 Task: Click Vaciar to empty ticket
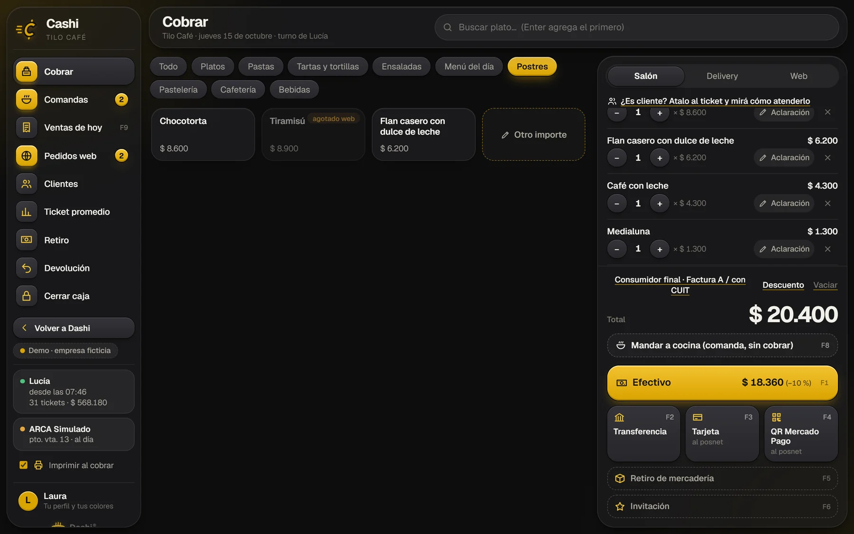click(x=825, y=285)
